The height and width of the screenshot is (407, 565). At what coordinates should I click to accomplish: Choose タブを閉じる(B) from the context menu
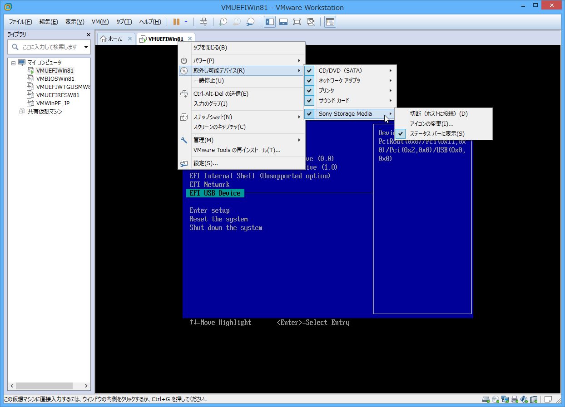[241, 48]
